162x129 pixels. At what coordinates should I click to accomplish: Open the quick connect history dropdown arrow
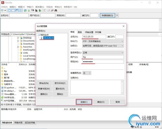tap(117, 15)
